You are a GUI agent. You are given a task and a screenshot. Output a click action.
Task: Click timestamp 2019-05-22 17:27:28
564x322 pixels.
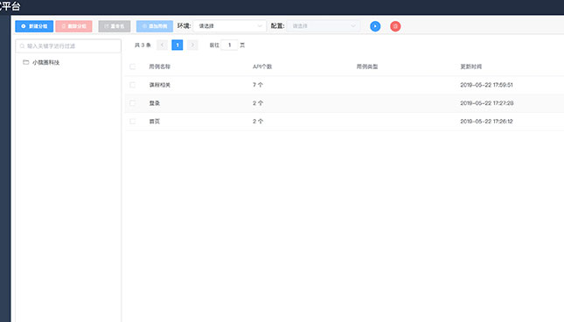[487, 103]
